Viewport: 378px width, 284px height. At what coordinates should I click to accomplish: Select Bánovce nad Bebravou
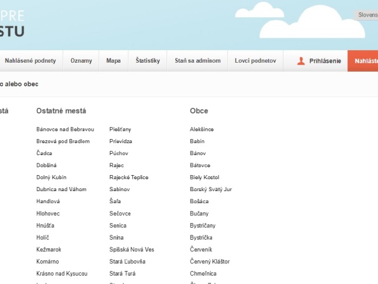pos(65,130)
